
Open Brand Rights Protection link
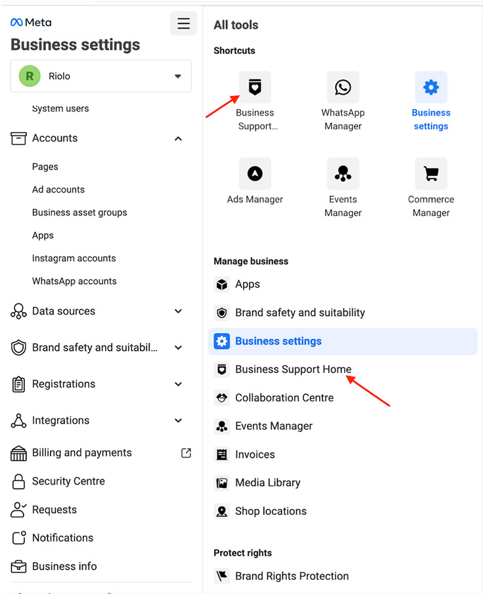(292, 576)
